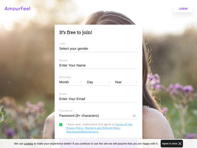Image resolution: width=197 pixels, height=148 pixels.
Task: Click the LOGIN button
Action: click(x=183, y=9)
